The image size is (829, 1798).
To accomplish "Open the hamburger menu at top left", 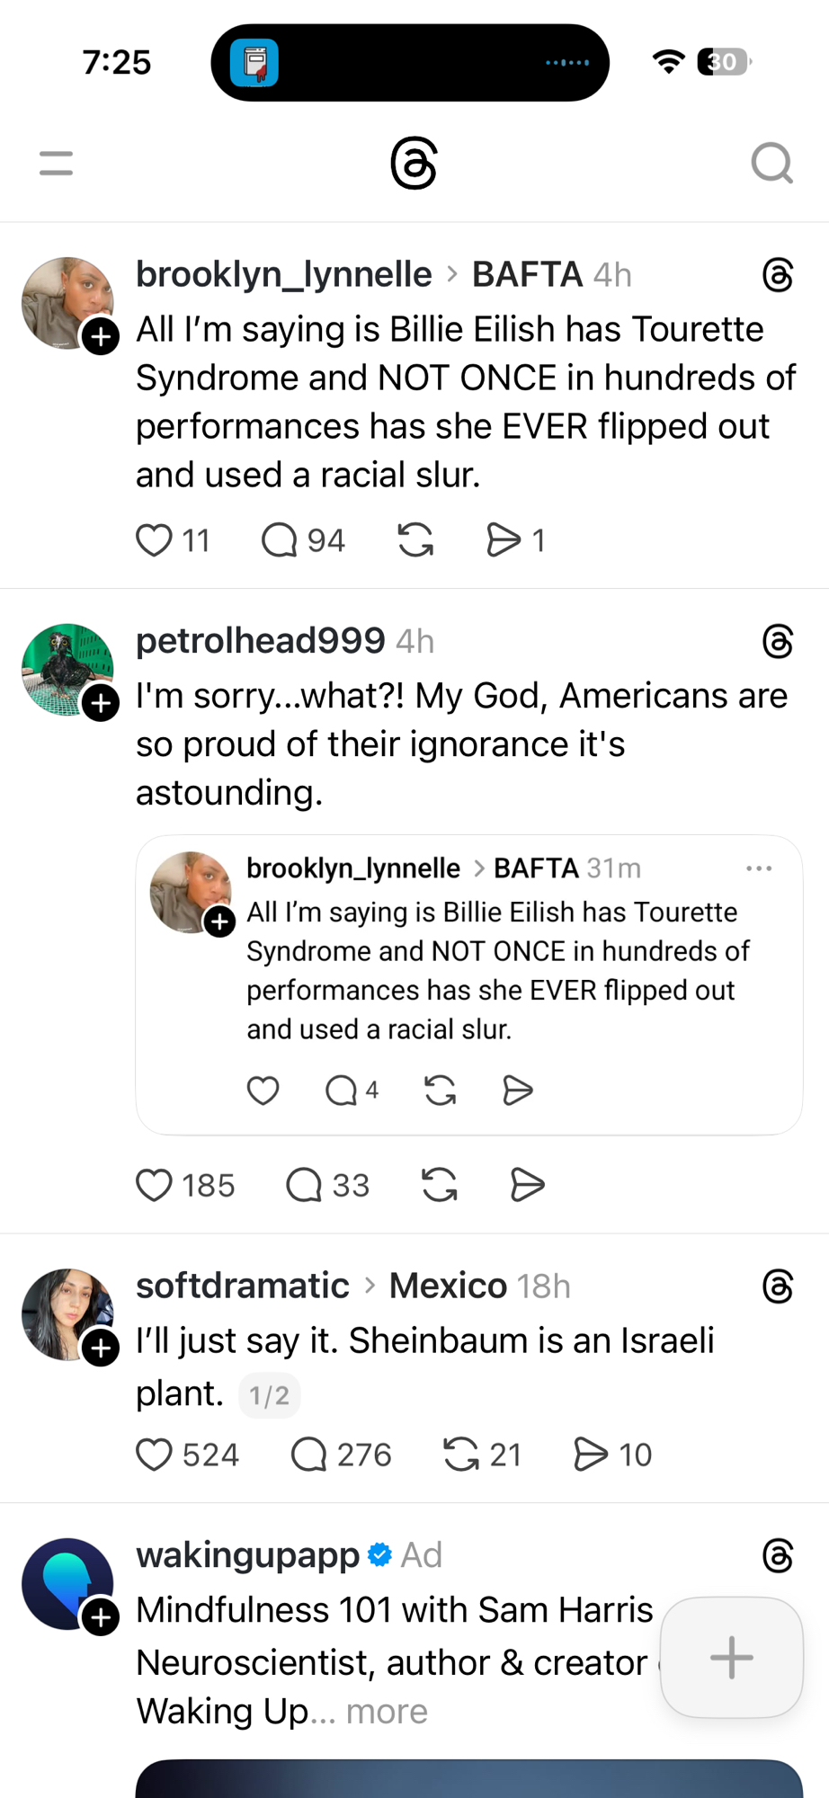I will point(56,163).
